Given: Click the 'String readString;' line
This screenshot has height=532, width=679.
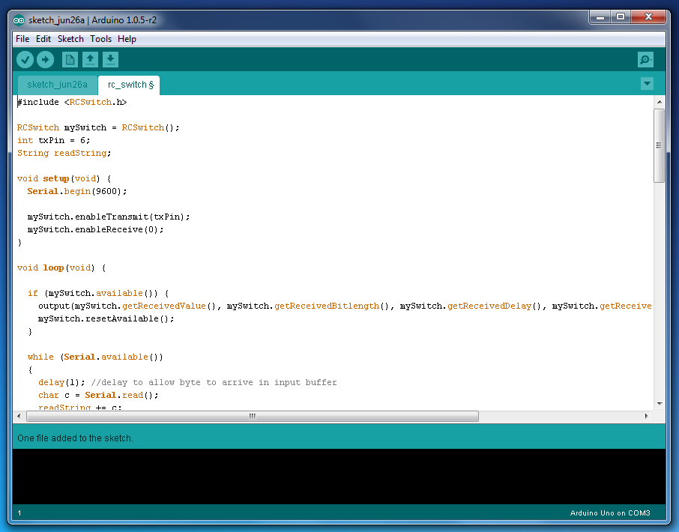Looking at the screenshot, I should [64, 154].
